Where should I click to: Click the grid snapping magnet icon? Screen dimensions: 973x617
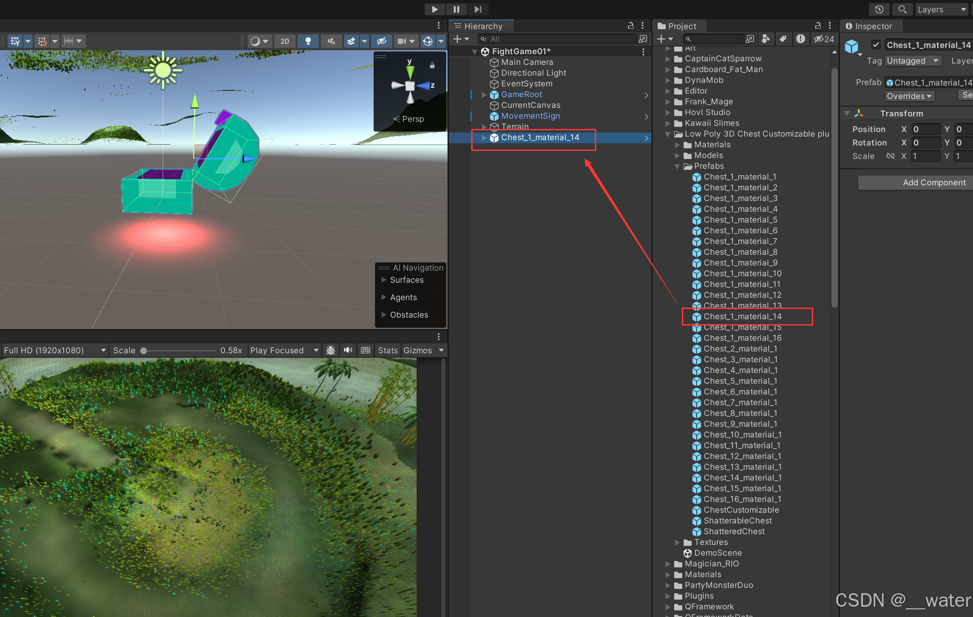pyautogui.click(x=42, y=41)
